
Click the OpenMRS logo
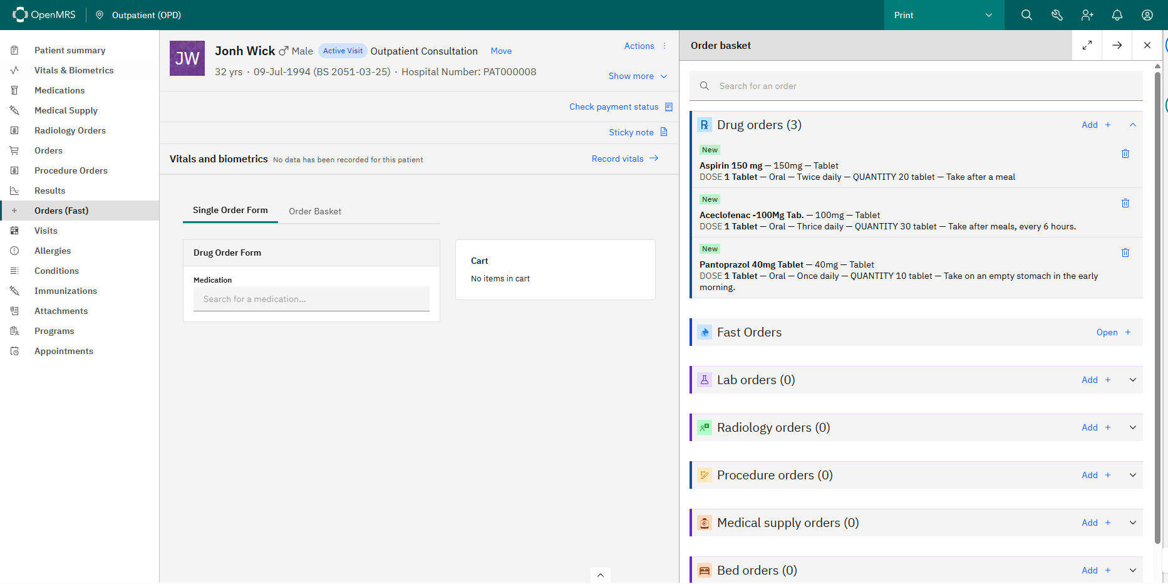(44, 14)
